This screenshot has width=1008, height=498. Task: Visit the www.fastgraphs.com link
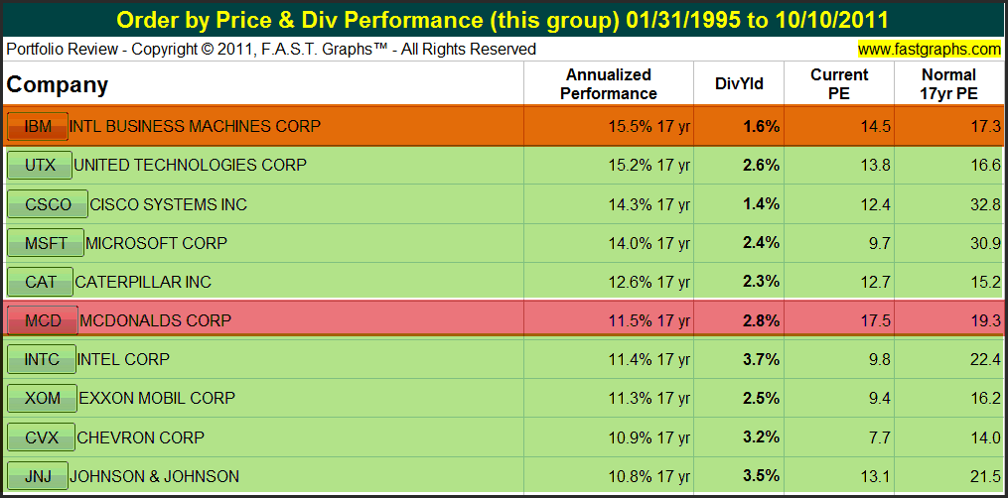(930, 49)
